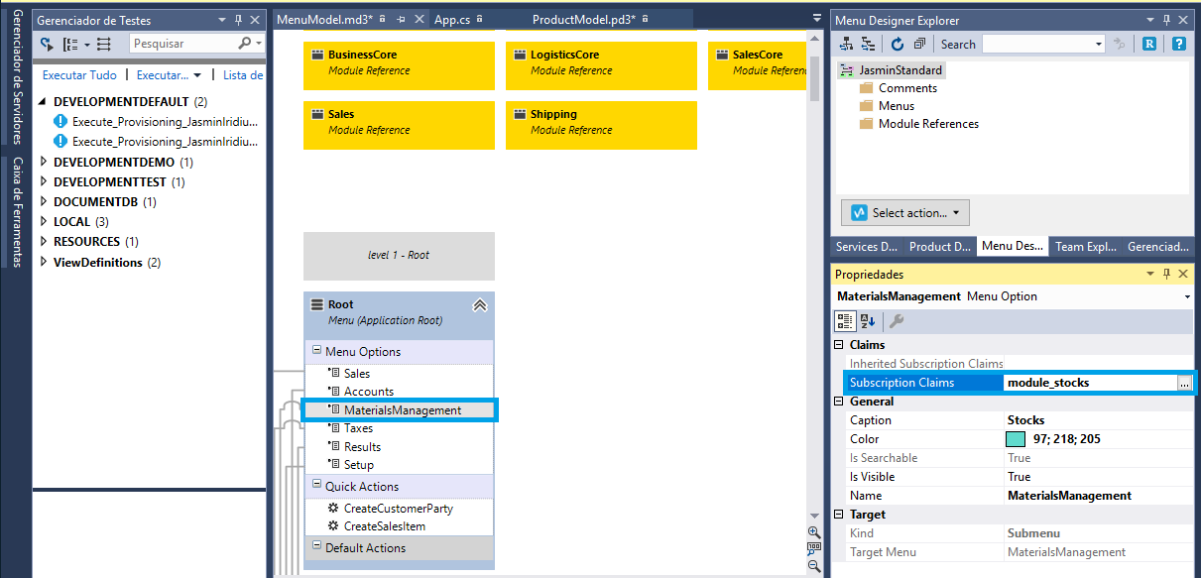Collapse the Claims property category
The width and height of the screenshot is (1201, 578).
point(839,345)
